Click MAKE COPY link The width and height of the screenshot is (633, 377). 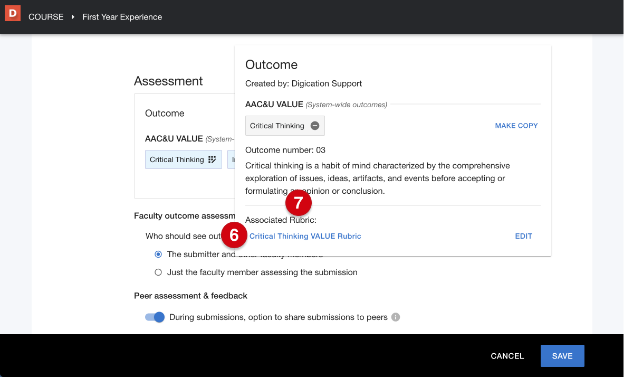(516, 126)
